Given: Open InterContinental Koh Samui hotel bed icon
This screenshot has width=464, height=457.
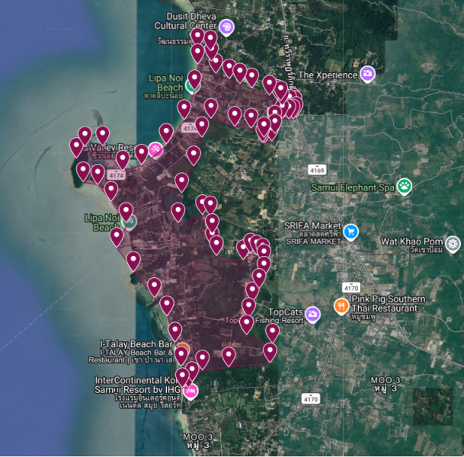Looking at the screenshot, I should (x=190, y=391).
